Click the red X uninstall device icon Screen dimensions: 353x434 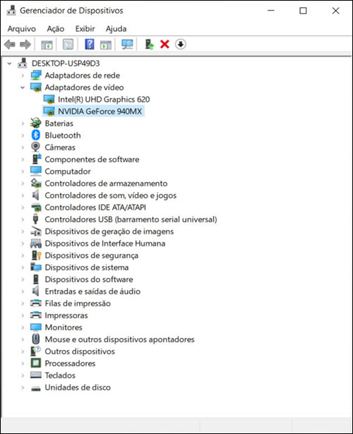tap(164, 44)
